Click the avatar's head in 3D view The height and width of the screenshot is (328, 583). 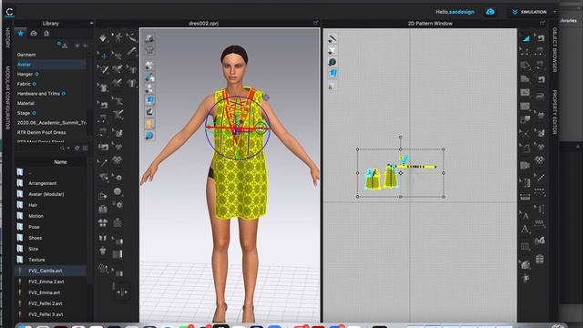point(234,64)
